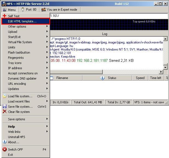Click the log scroll down arrow
The height and width of the screenshot is (158, 169).
click(165, 68)
